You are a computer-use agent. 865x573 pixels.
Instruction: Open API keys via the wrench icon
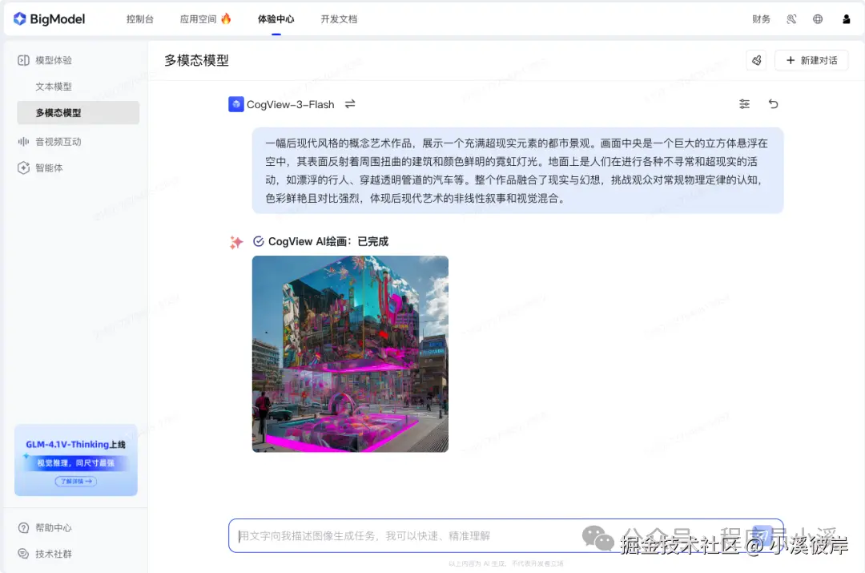coord(791,18)
